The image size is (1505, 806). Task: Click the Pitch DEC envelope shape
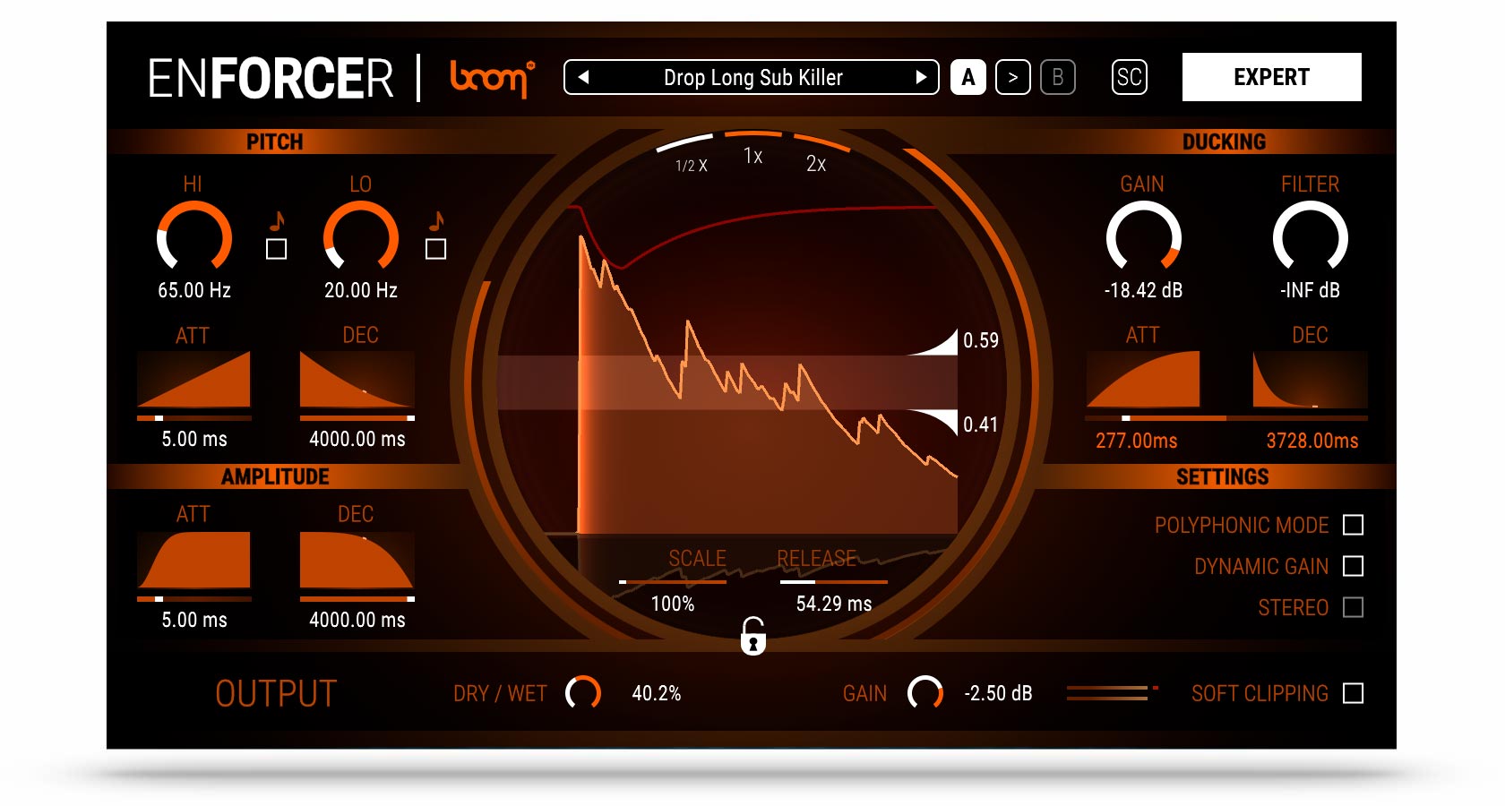[x=357, y=380]
